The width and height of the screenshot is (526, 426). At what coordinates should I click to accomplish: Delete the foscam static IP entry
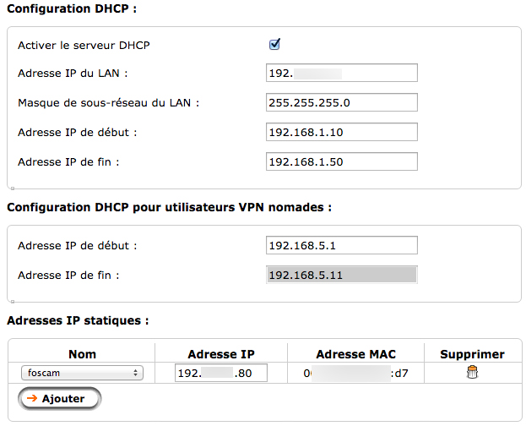(472, 373)
